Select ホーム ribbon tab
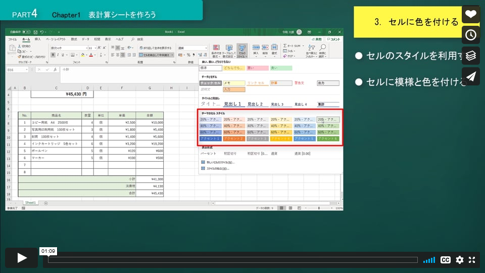This screenshot has height=273, width=485. pos(26,39)
